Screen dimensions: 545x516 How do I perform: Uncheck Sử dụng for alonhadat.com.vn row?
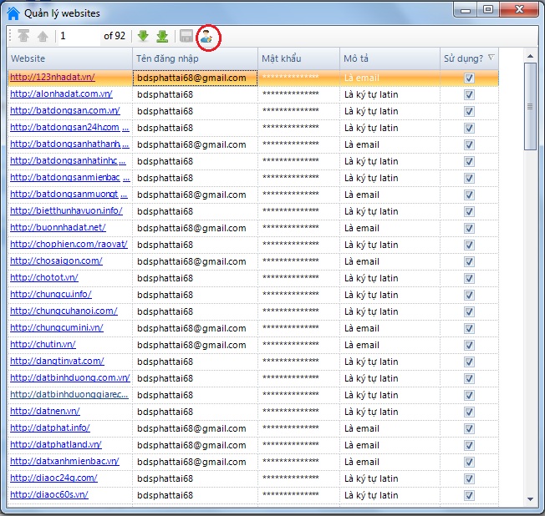click(469, 94)
